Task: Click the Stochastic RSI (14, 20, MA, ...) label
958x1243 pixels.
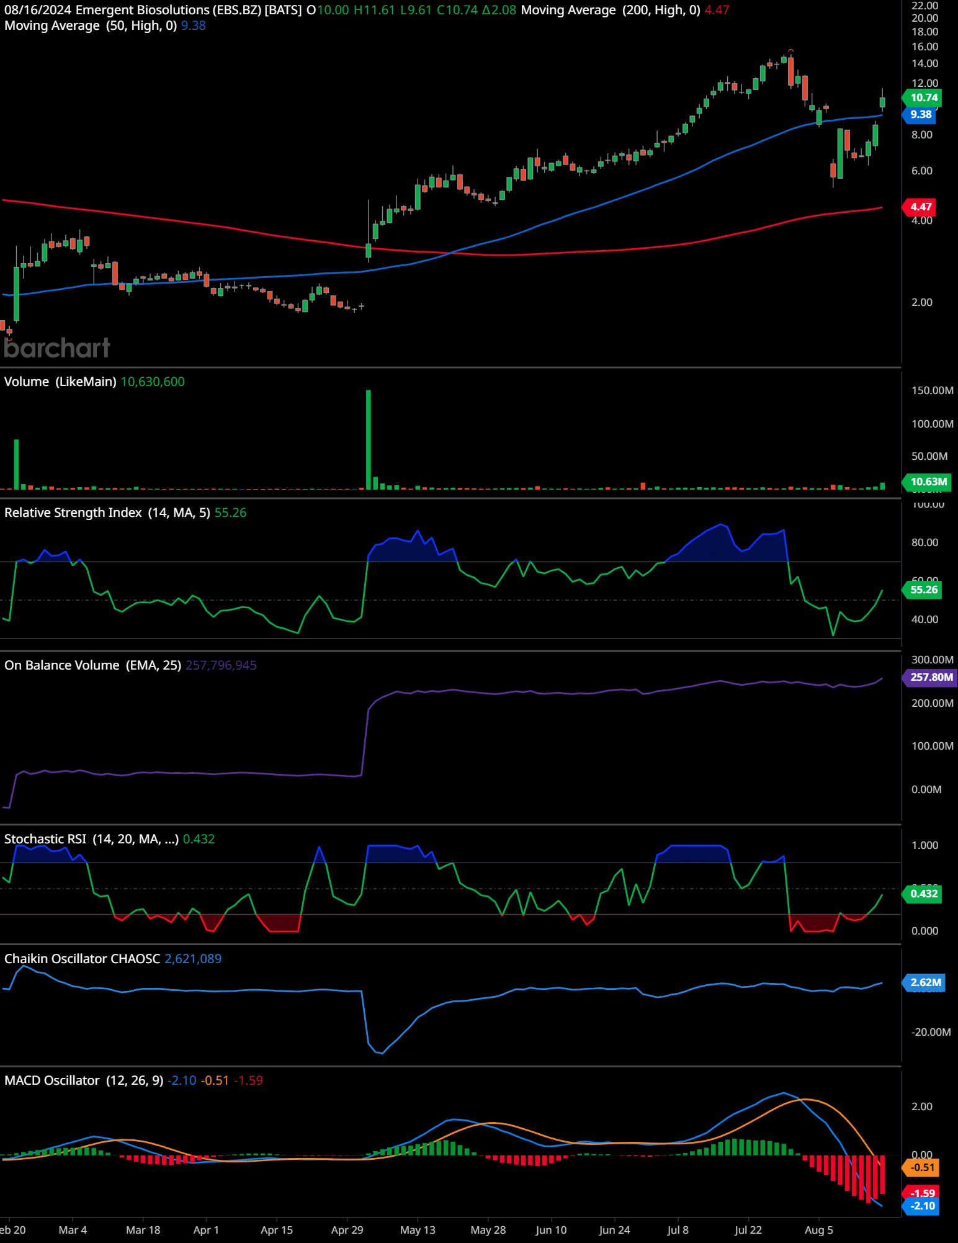Action: (92, 839)
